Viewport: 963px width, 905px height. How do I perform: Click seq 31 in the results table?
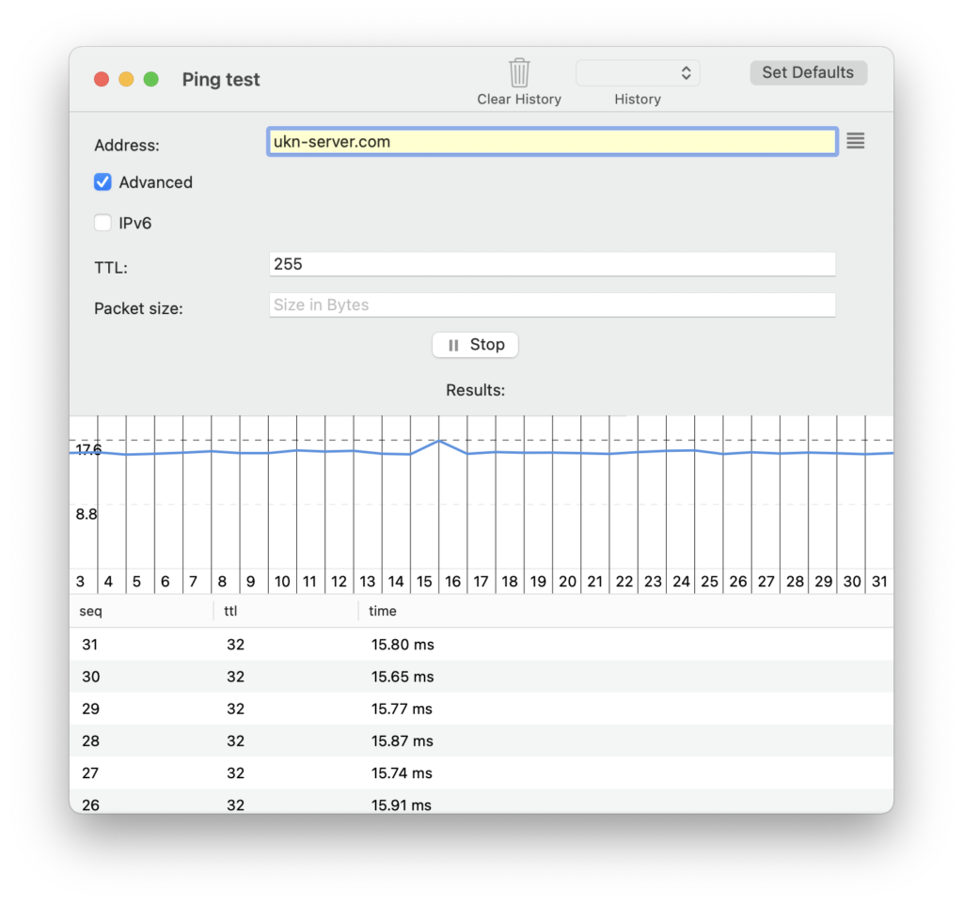(89, 645)
